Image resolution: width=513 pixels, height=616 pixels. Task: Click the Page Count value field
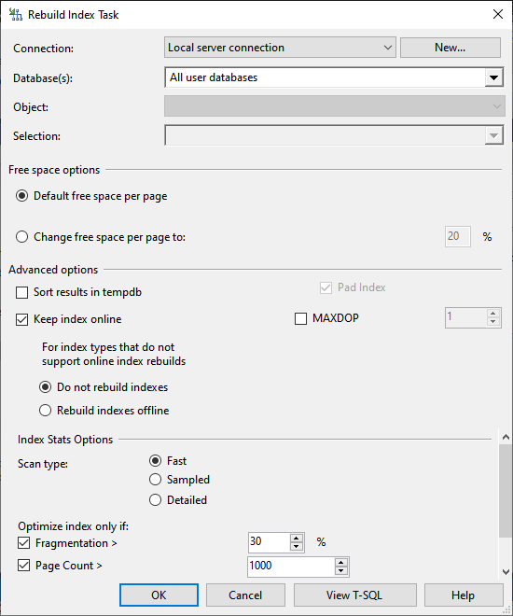[x=291, y=567]
